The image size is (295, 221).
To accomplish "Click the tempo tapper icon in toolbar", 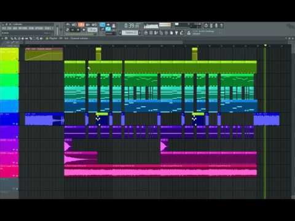I will coord(182,33).
